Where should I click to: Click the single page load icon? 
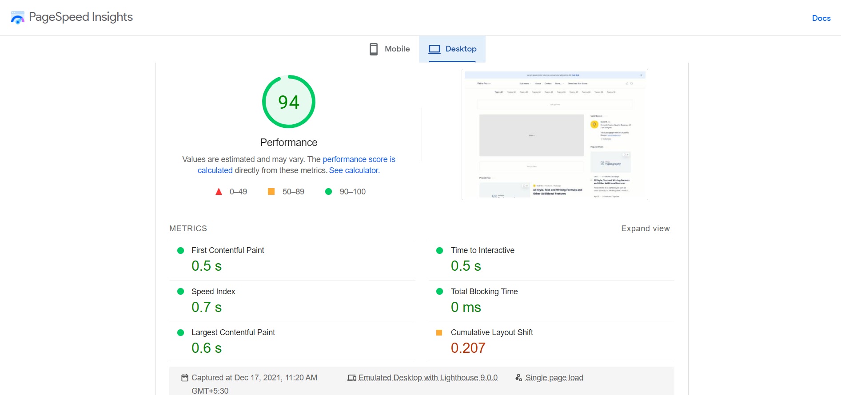pos(518,378)
